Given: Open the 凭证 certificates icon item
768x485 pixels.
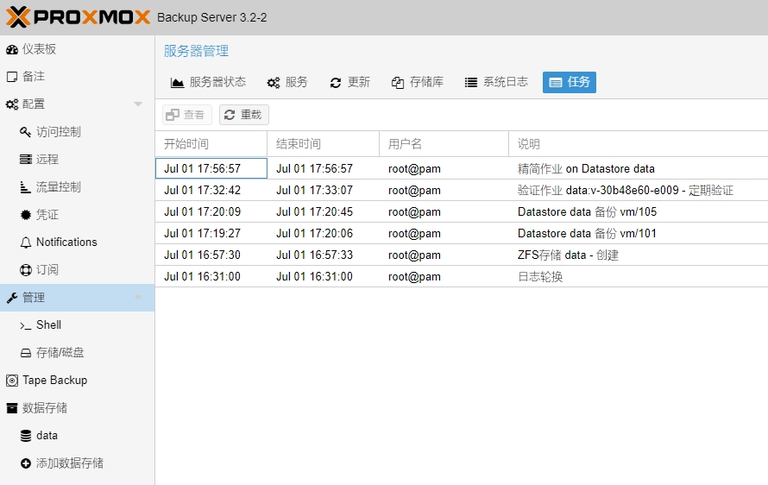Looking at the screenshot, I should [x=26, y=215].
